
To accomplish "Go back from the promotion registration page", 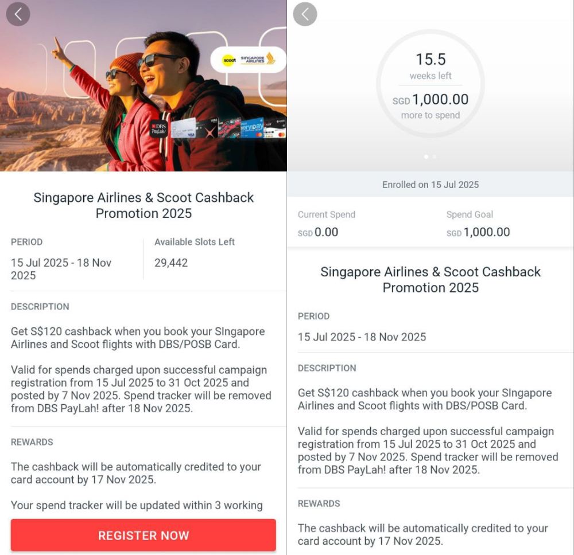I will pos(18,14).
